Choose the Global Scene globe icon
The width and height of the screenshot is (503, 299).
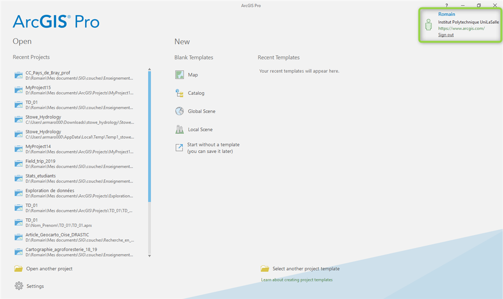click(179, 111)
